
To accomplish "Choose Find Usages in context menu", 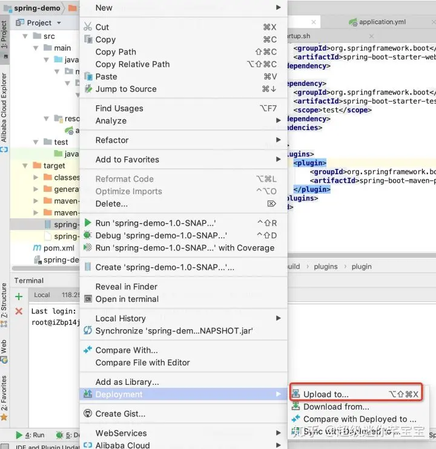I will point(183,108).
